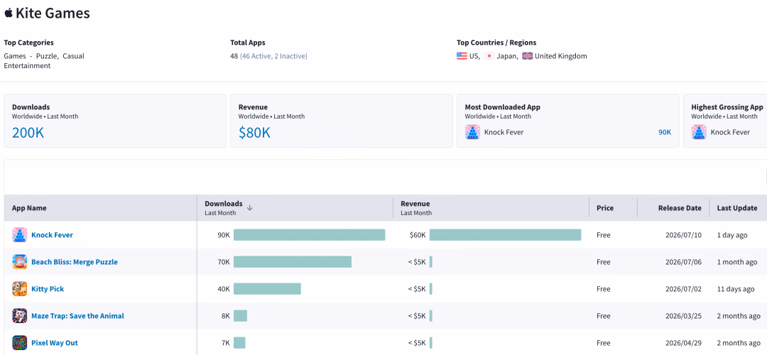Image resolution: width=767 pixels, height=355 pixels.
Task: Open the Knock Fever app icon in table
Action: point(20,235)
